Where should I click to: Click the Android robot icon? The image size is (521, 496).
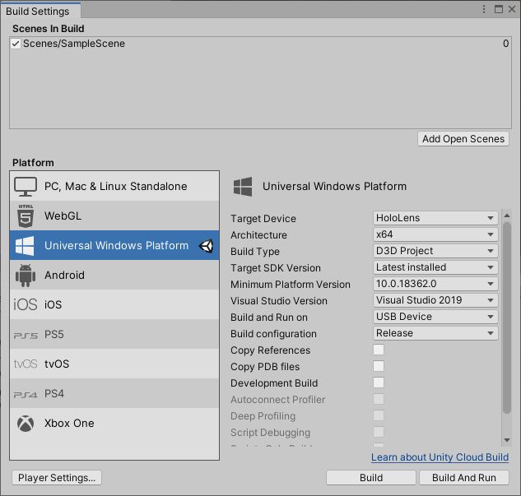(26, 276)
